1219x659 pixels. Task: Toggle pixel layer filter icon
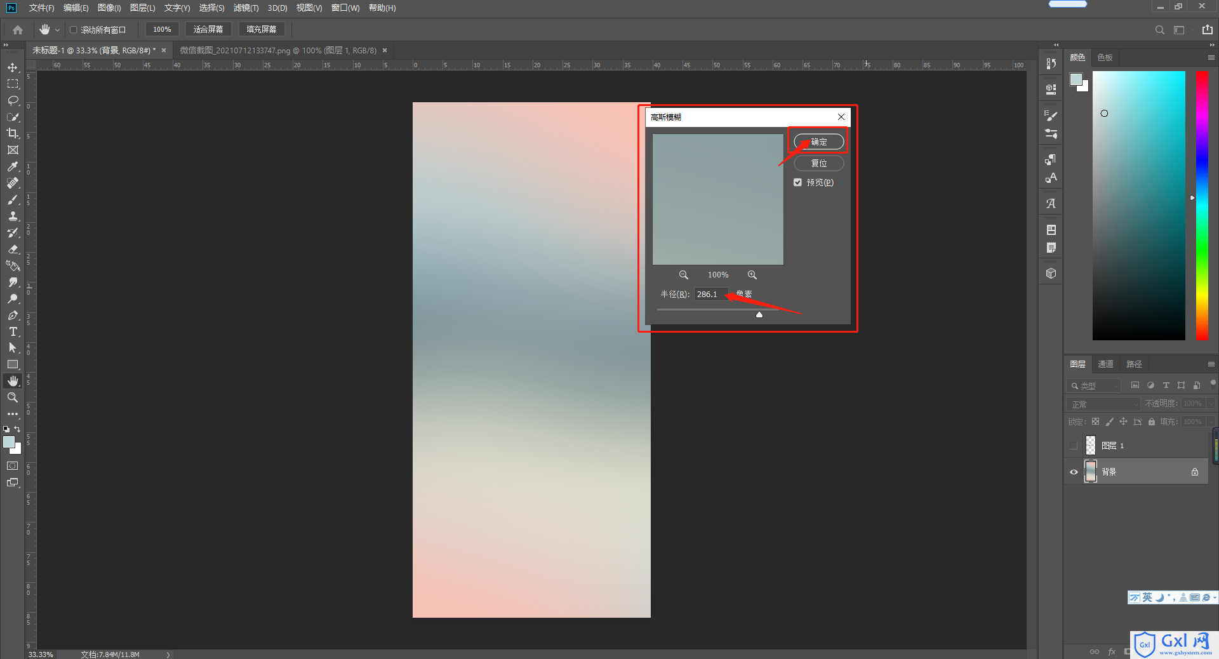tap(1135, 385)
